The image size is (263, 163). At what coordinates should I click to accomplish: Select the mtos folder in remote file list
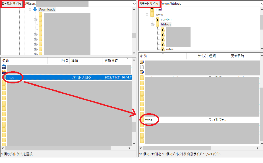click(148, 120)
